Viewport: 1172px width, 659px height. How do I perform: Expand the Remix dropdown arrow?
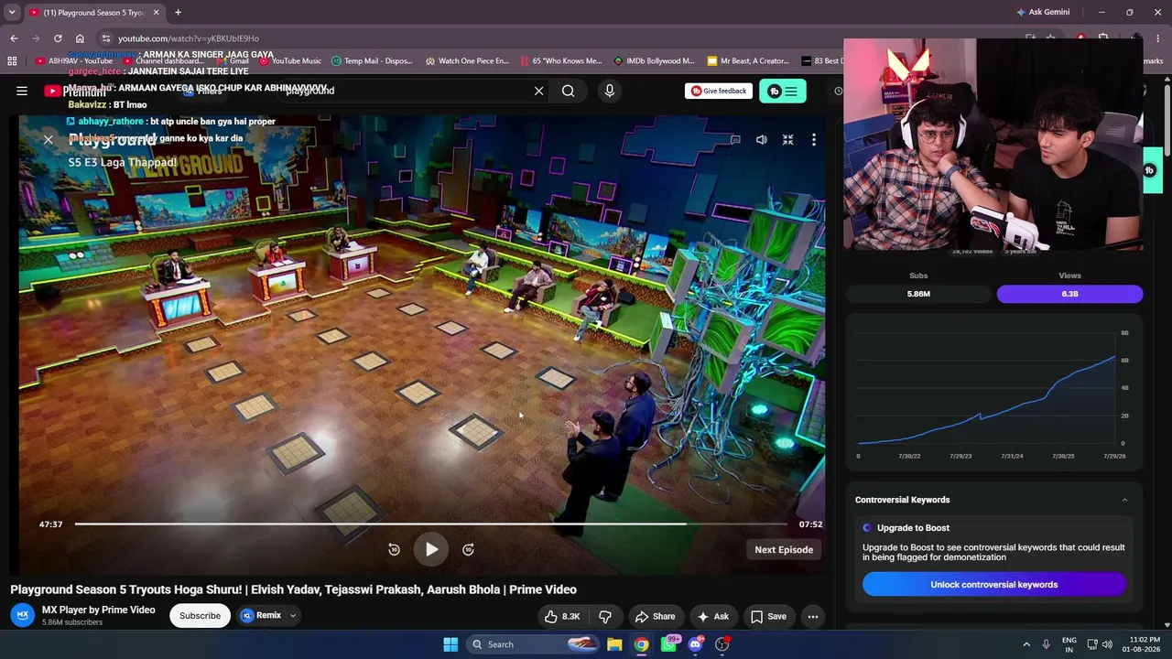293,615
